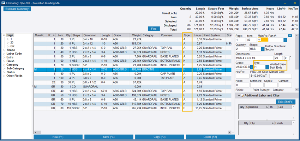Screen dimensions: 300x141
Task: Click the collapse panel double-arrow button
Action: tap(290, 36)
